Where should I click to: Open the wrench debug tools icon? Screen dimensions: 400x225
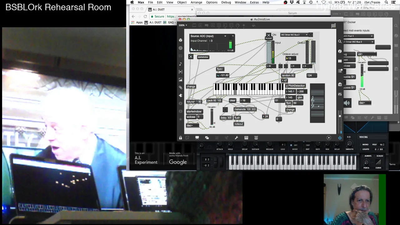click(x=237, y=137)
